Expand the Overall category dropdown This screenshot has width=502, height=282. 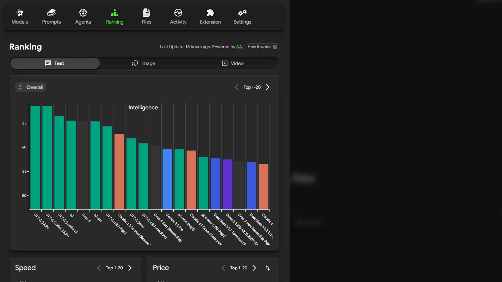[x=31, y=87]
